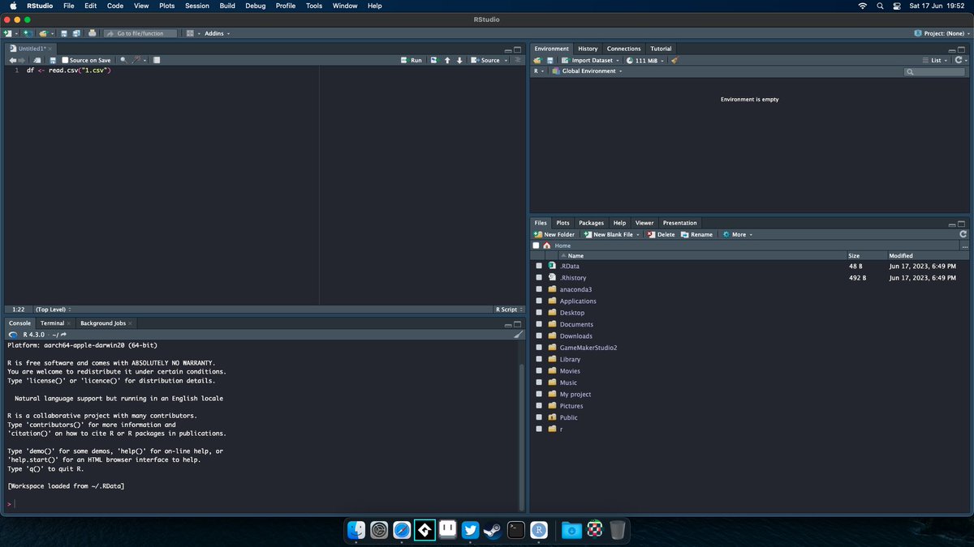Expand the Source button dropdown arrow
The height and width of the screenshot is (547, 974).
(x=507, y=60)
